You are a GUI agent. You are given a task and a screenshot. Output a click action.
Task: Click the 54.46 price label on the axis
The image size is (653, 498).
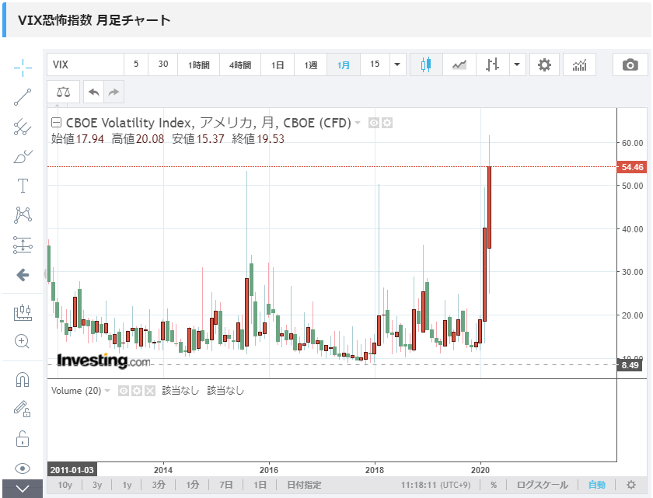pyautogui.click(x=632, y=167)
